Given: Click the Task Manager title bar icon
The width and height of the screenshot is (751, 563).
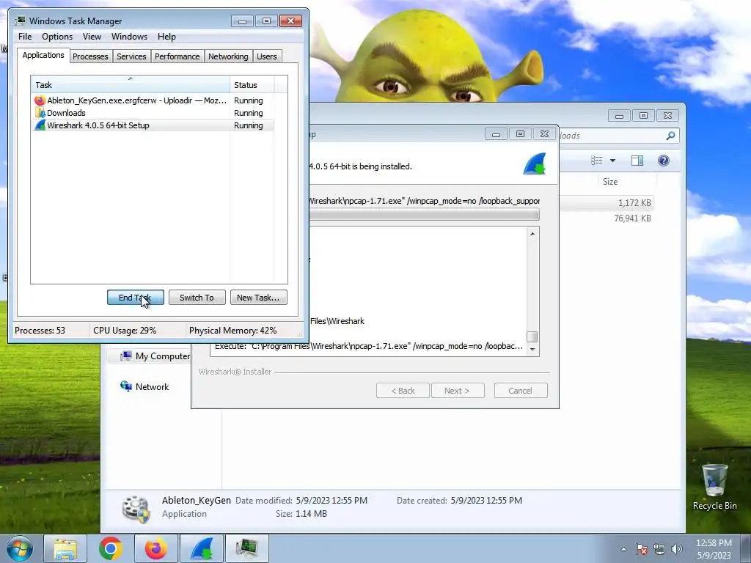Looking at the screenshot, I should point(20,21).
